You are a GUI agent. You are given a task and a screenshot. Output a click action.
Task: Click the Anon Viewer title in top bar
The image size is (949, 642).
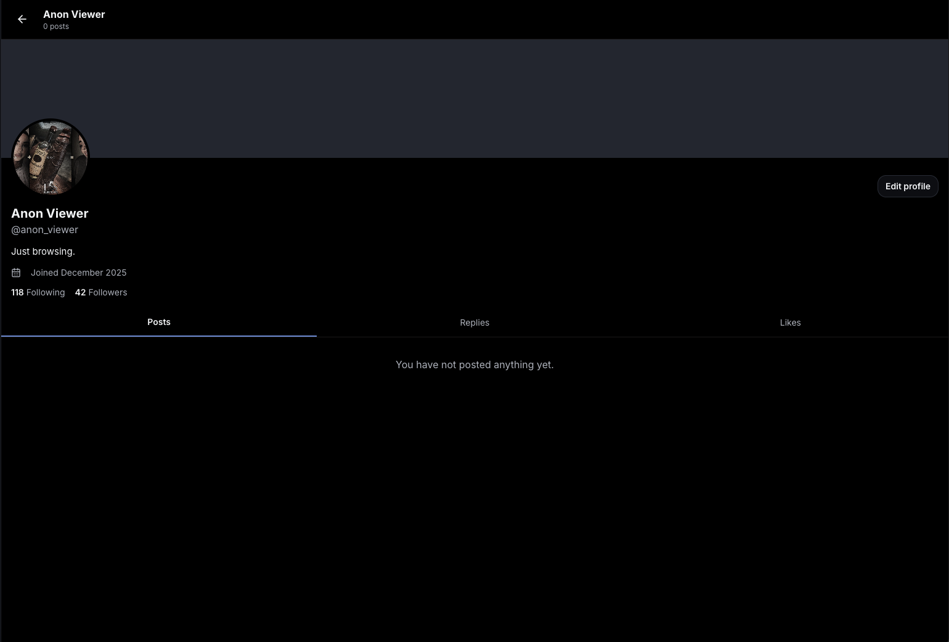(74, 14)
